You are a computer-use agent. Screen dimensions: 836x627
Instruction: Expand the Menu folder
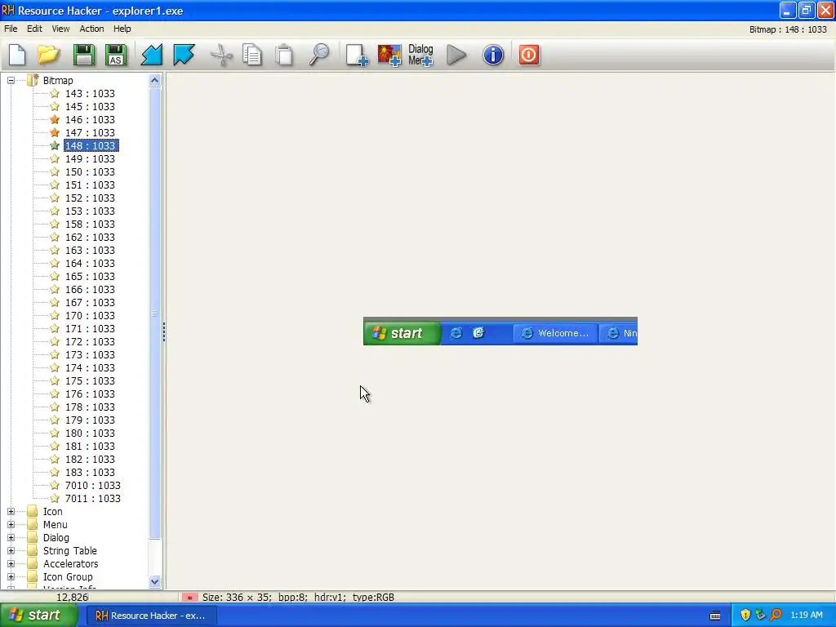[x=11, y=525]
